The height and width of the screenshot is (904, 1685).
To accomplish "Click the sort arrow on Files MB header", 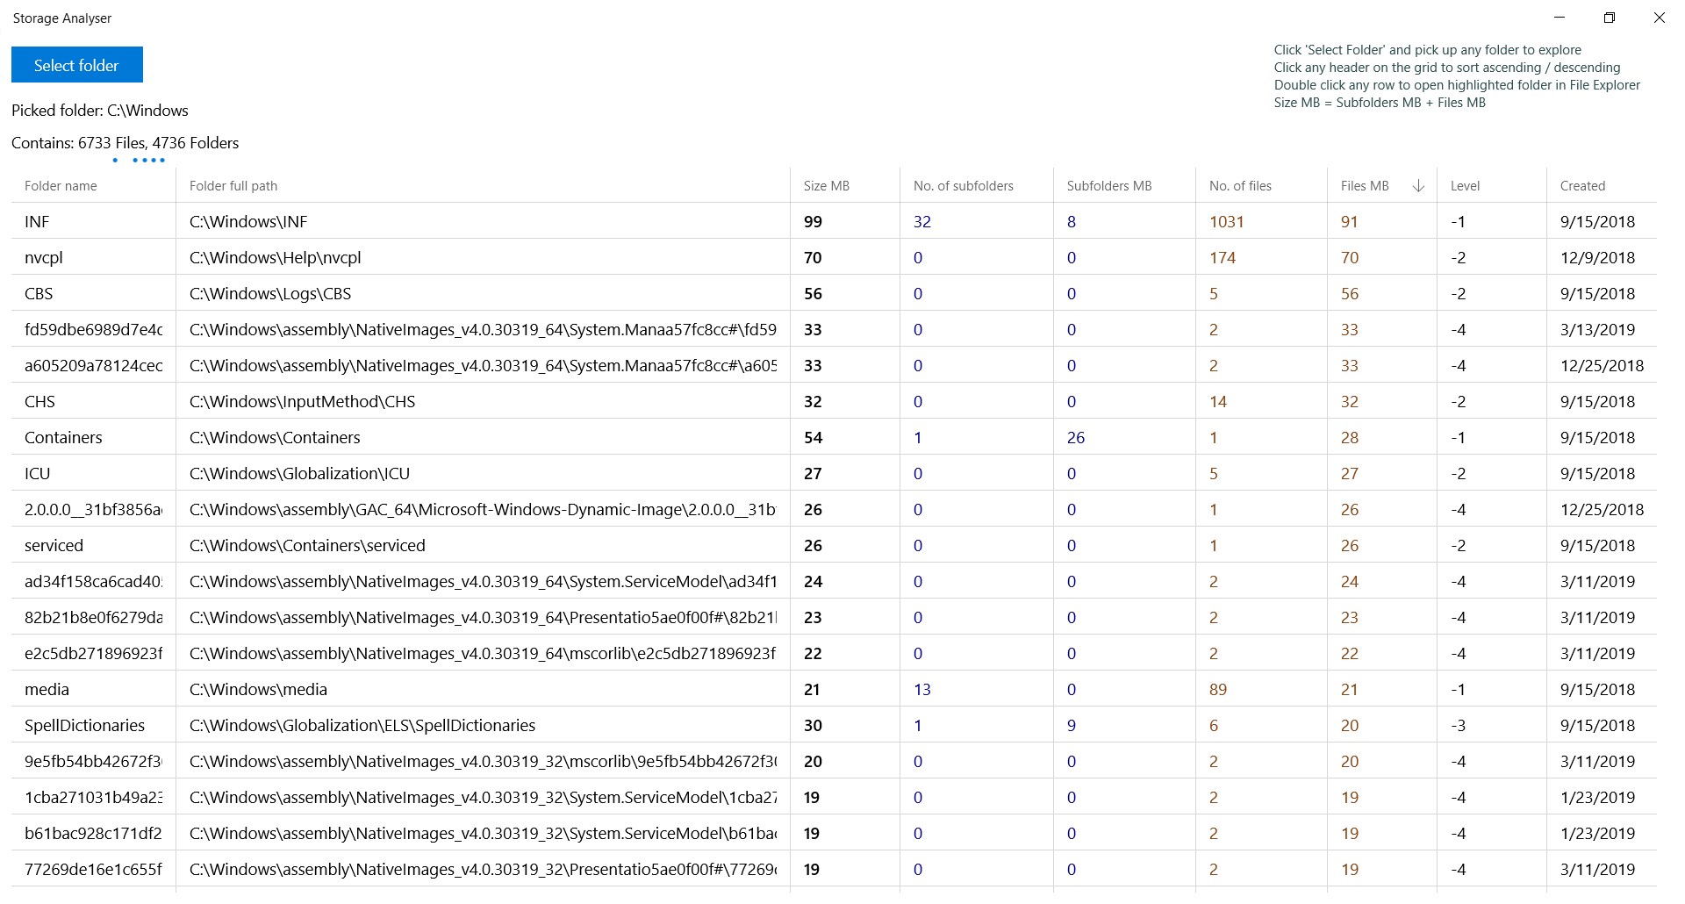I will coord(1418,186).
